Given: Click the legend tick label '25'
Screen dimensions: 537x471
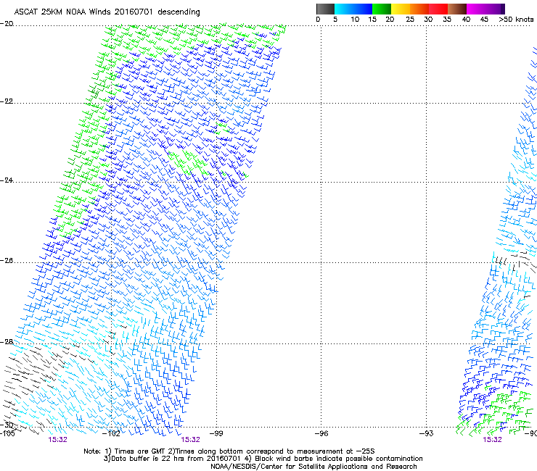Looking at the screenshot, I should (410, 20).
